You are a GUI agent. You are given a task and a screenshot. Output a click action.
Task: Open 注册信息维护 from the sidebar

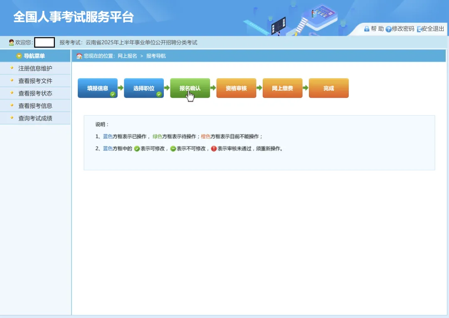click(x=35, y=68)
